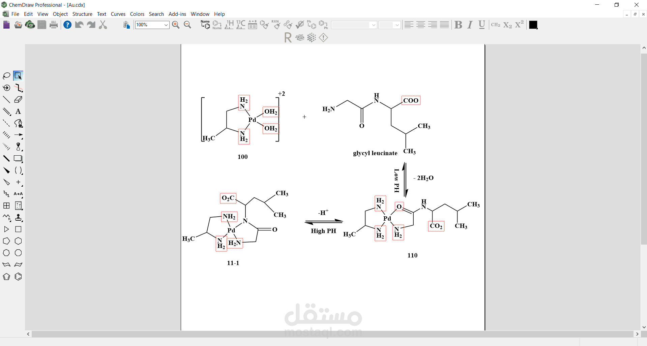Click the vertical scrollbar thumb
The width and height of the screenshot is (647, 346).
644,149
